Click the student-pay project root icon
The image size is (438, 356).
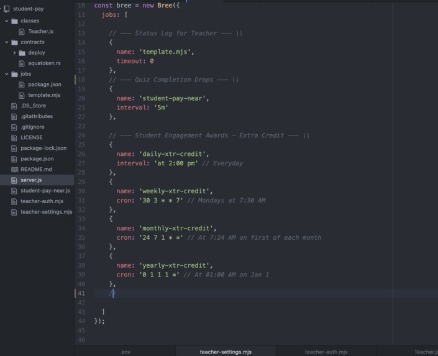tap(7, 9)
